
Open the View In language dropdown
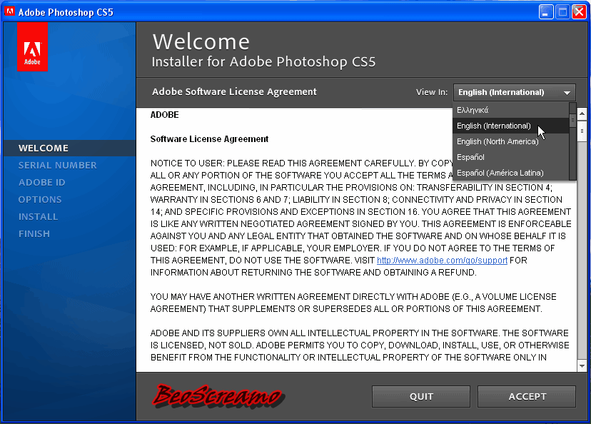(x=514, y=92)
